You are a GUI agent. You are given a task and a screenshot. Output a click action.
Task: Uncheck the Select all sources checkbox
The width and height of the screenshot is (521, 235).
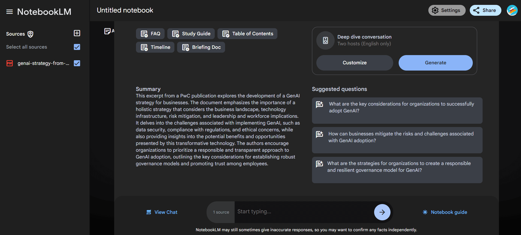pos(77,47)
